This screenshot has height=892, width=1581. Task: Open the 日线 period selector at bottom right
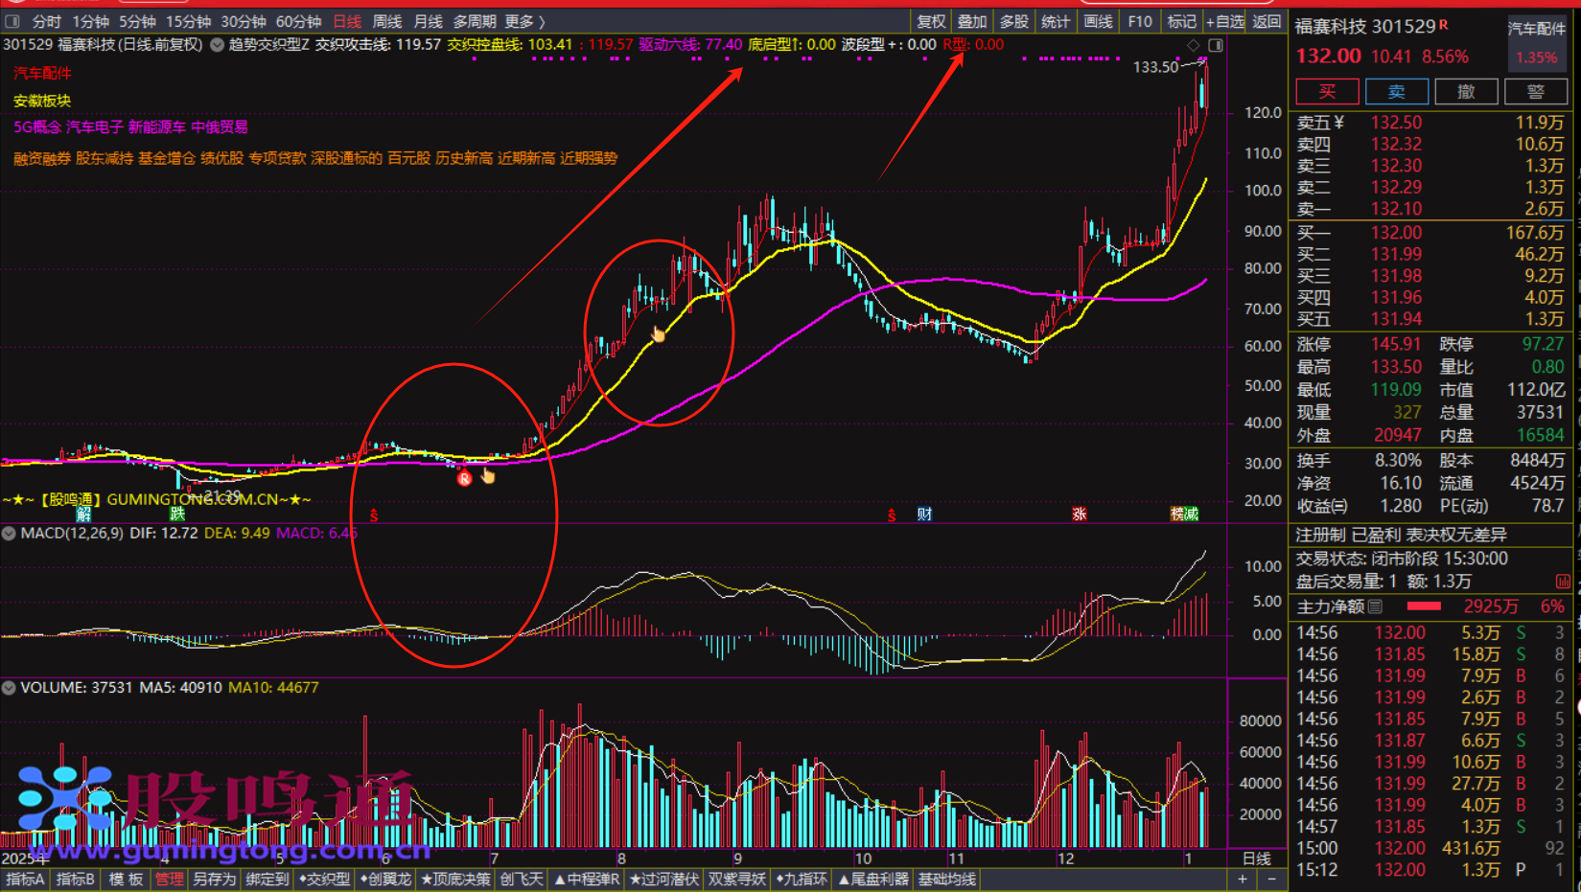pos(1256,858)
